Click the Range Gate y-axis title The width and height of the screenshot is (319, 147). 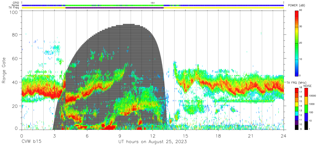click(4, 71)
